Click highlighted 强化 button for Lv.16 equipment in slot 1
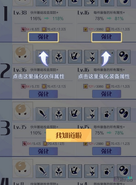The height and width of the screenshot is (185, 136). [107, 37]
